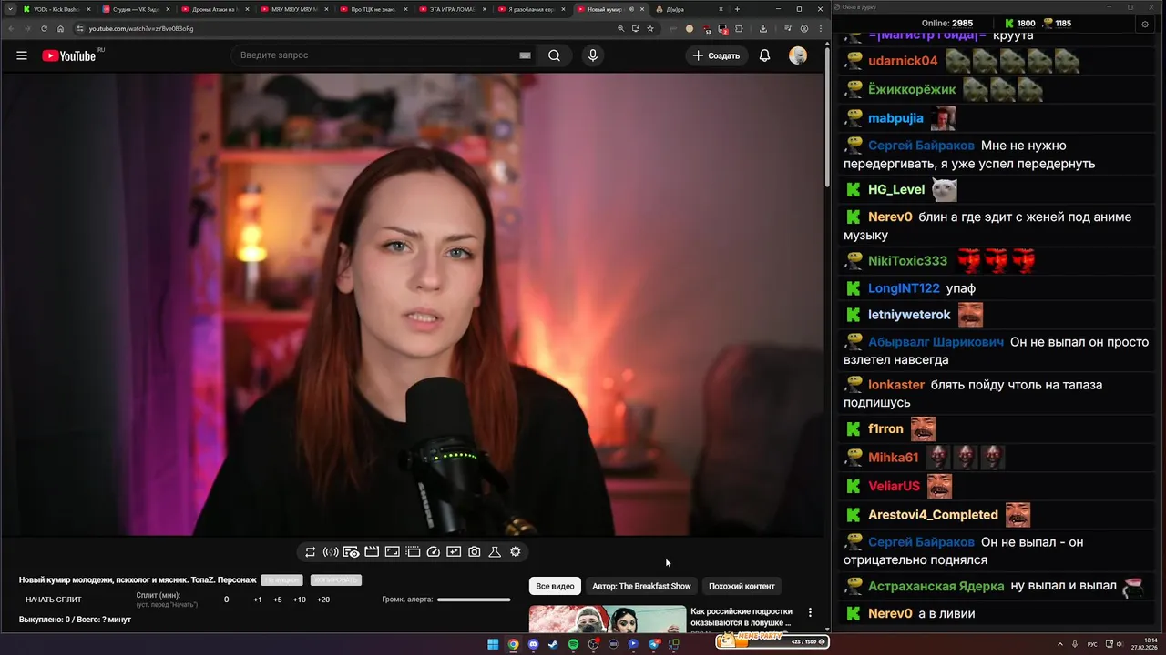Open Telegram from the taskbar
Screen dimensions: 1166x655
click(x=653, y=644)
